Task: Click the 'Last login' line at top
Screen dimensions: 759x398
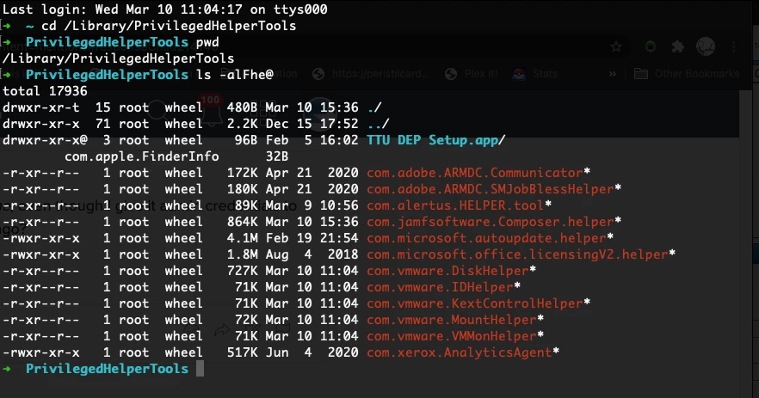Action: (164, 9)
